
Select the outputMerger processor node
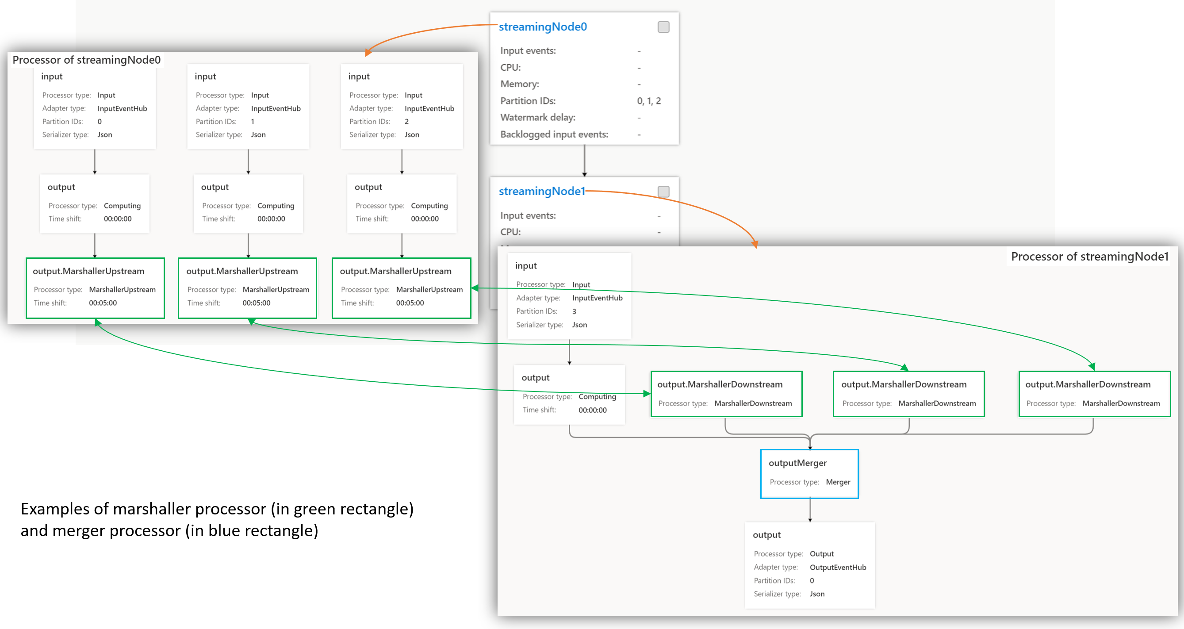809,474
